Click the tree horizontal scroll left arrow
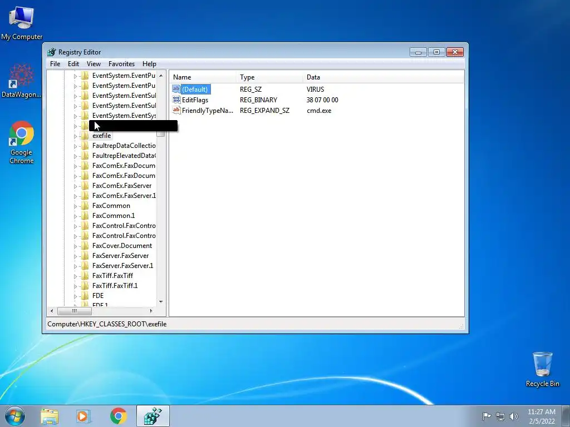 click(x=52, y=311)
